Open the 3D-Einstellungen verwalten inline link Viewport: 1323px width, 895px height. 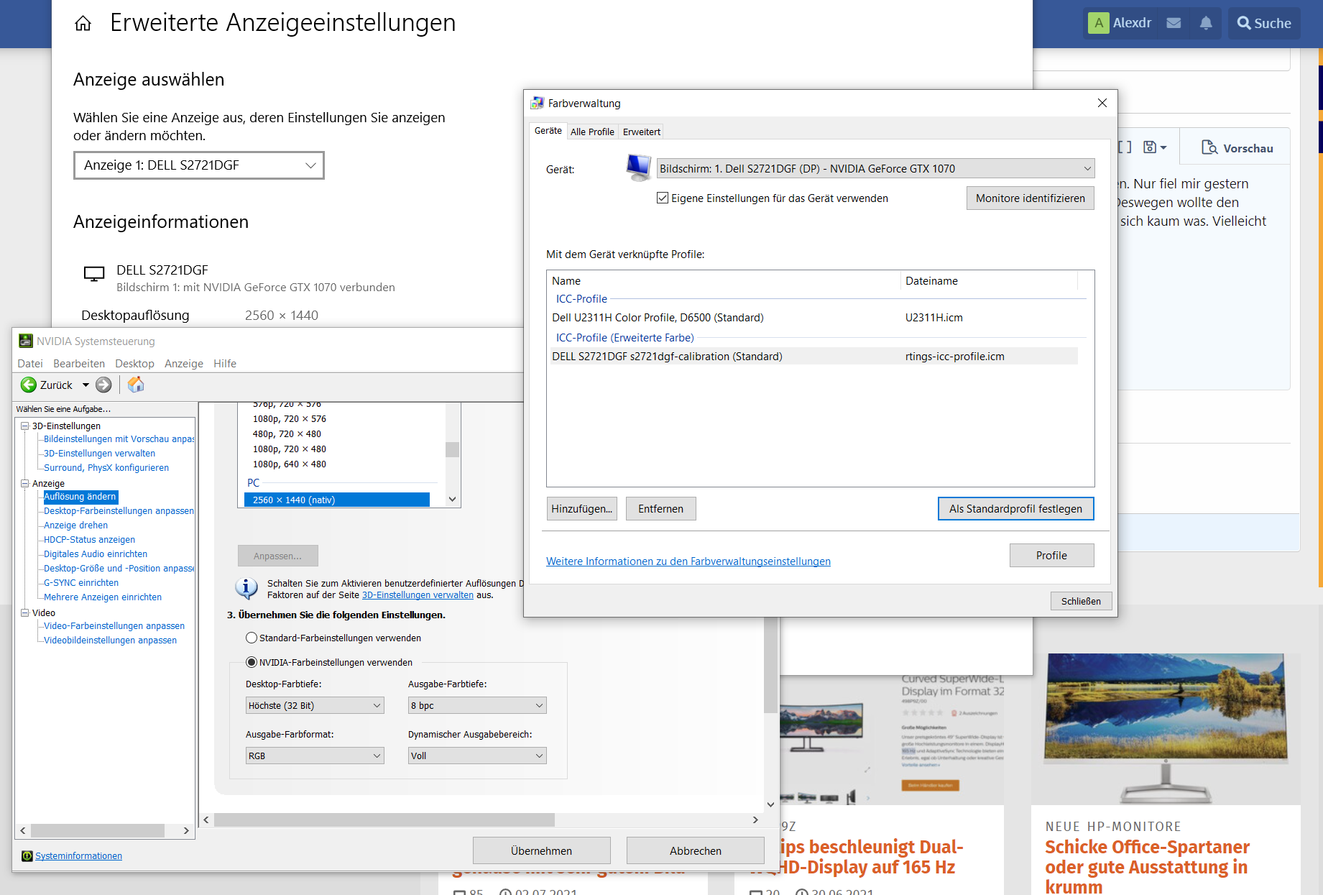[418, 595]
